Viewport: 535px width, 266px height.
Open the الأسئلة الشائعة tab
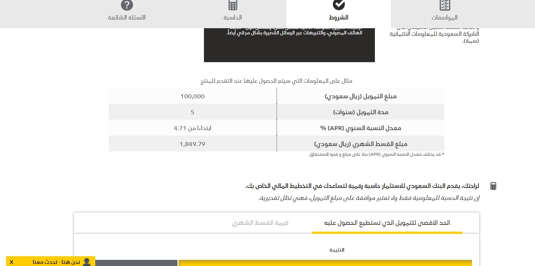tap(127, 17)
